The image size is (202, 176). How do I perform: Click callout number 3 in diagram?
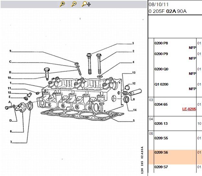(x=133, y=43)
